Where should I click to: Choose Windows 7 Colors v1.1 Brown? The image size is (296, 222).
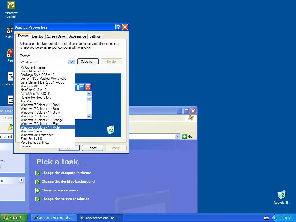47,112
